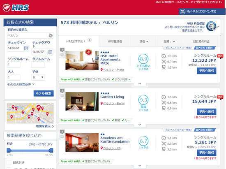Open the Garden Living hotel link
The width and height of the screenshot is (226, 169).
coord(112,97)
